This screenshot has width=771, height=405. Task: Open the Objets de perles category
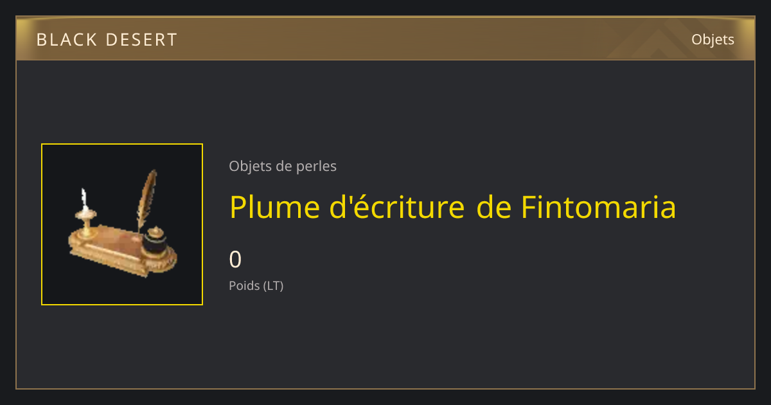(x=283, y=166)
